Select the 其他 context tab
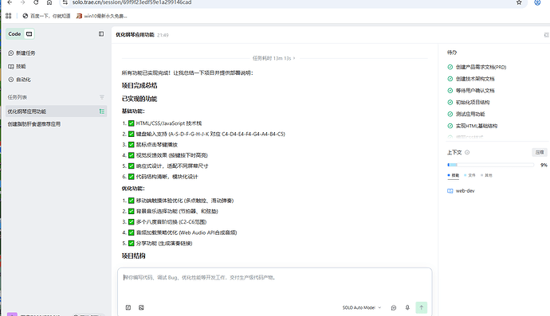This screenshot has height=316, width=550. click(486, 175)
